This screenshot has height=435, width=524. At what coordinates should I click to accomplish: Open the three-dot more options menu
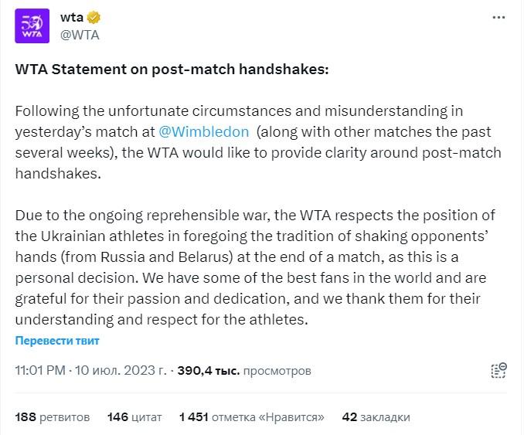(x=498, y=18)
